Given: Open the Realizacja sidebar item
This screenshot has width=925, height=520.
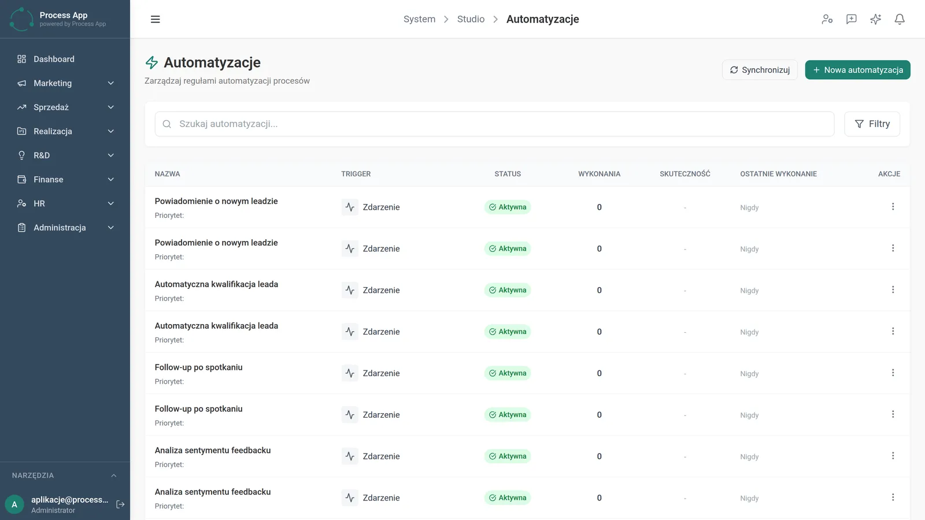Looking at the screenshot, I should [x=65, y=131].
